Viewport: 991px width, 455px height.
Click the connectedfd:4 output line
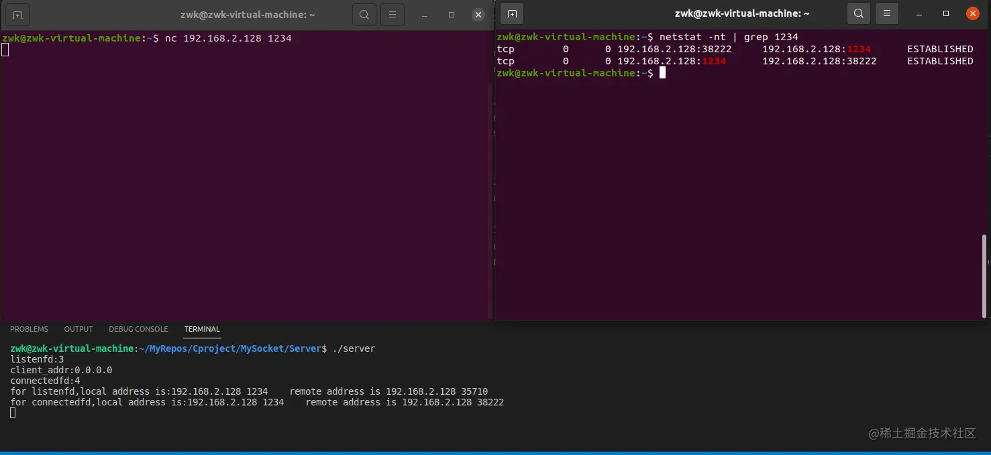click(x=45, y=381)
